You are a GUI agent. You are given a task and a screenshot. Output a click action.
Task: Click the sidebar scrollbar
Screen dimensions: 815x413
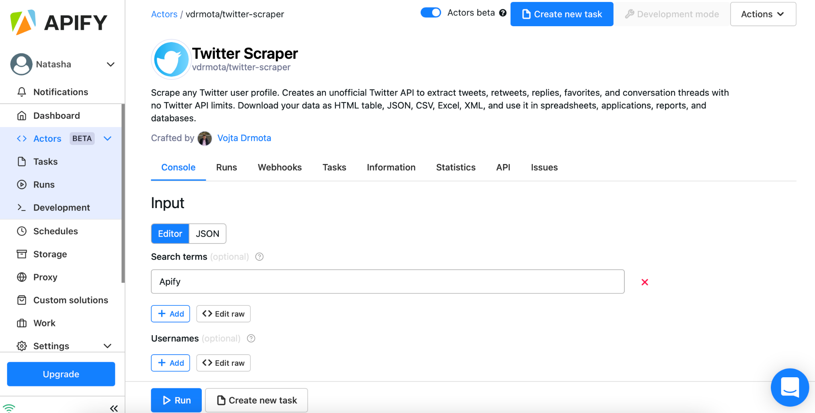click(x=123, y=193)
